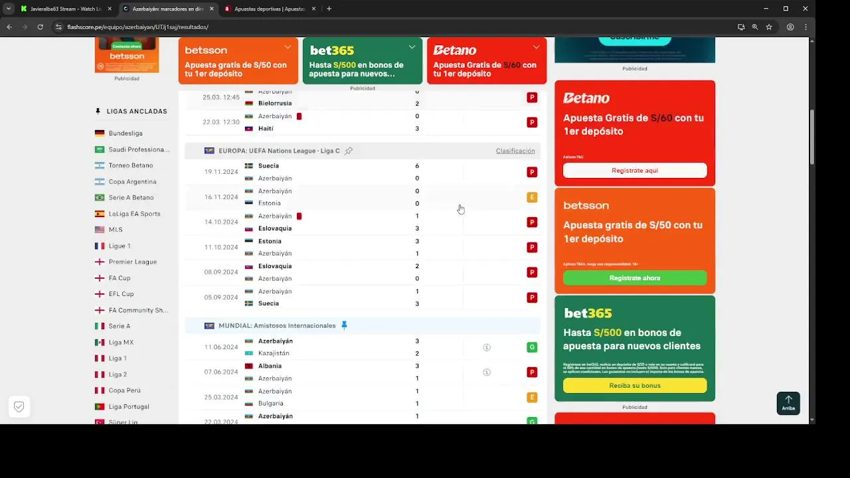Click the USA flag next to MLS
The width and height of the screenshot is (850, 478).
tap(100, 230)
